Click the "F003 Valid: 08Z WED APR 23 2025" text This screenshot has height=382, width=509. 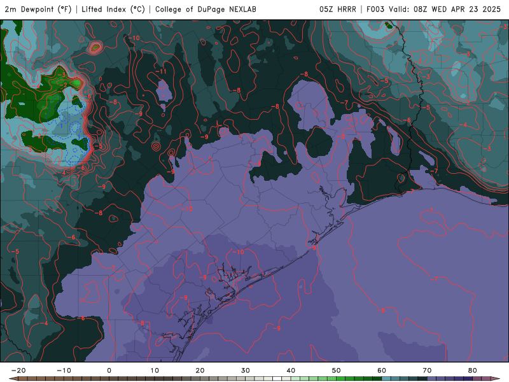pos(434,9)
